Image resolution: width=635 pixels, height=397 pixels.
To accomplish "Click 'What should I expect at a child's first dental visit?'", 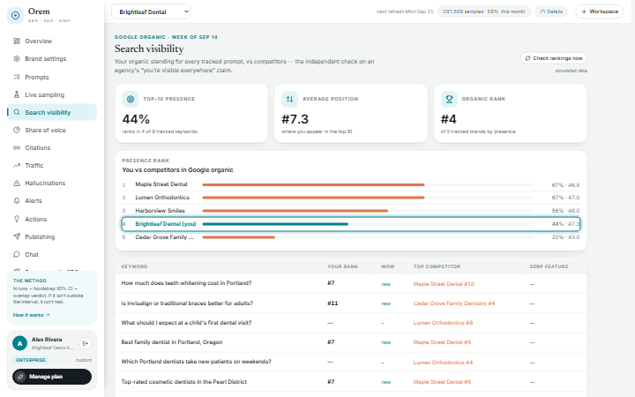I will 186,323.
